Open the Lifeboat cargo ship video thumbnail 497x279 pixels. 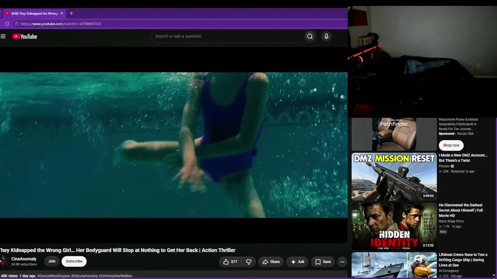394,265
